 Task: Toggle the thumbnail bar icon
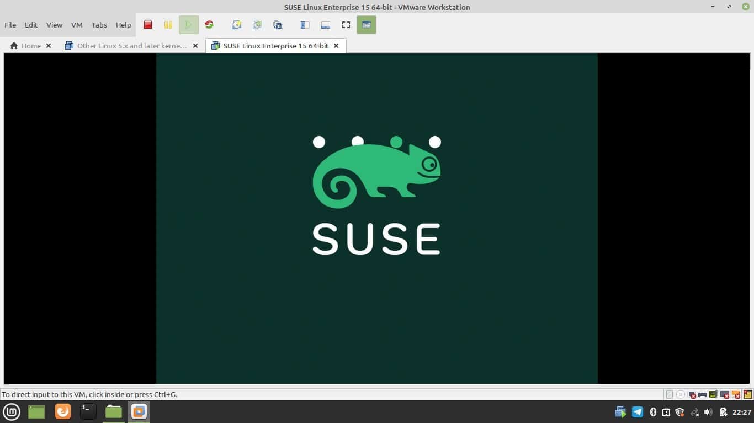325,25
